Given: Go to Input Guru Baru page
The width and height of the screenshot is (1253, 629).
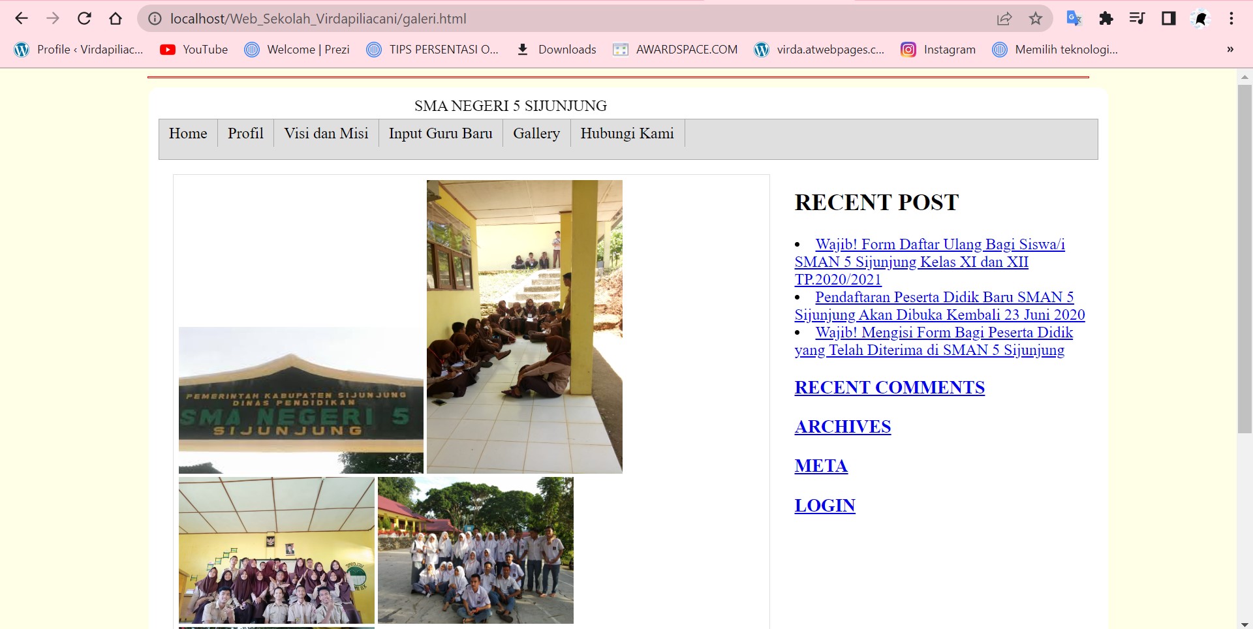Looking at the screenshot, I should click(x=440, y=133).
